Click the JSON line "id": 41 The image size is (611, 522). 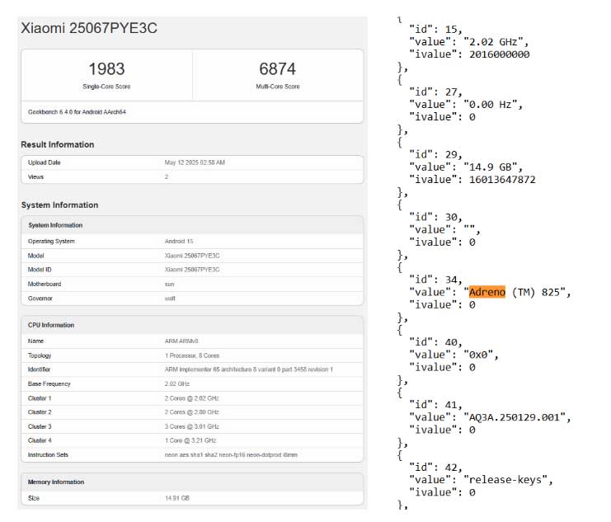pos(435,405)
